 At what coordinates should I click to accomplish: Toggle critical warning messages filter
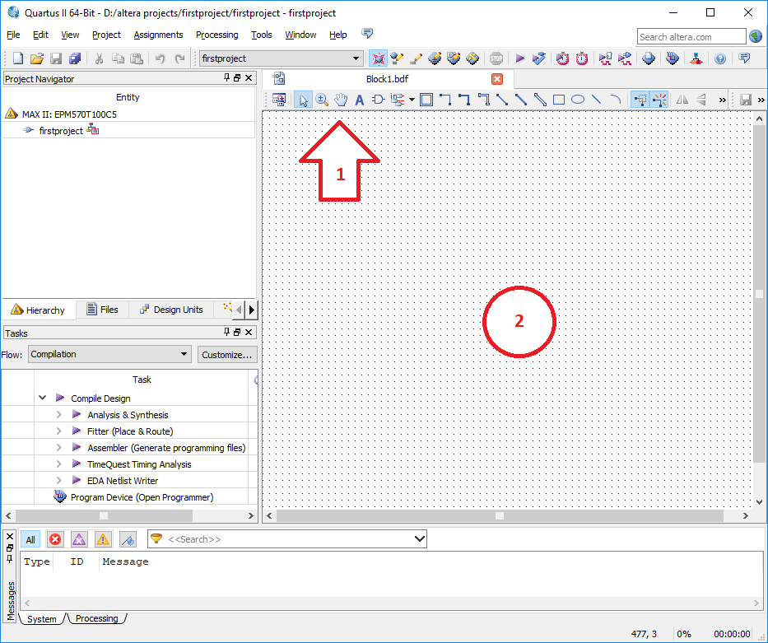[x=79, y=539]
